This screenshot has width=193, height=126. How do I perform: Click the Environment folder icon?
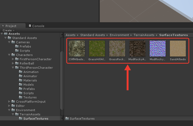point(13,110)
